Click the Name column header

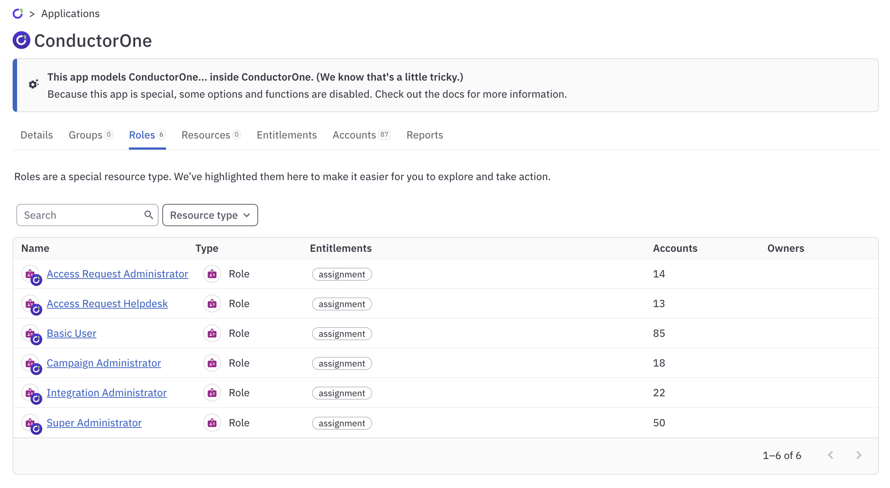pos(35,248)
